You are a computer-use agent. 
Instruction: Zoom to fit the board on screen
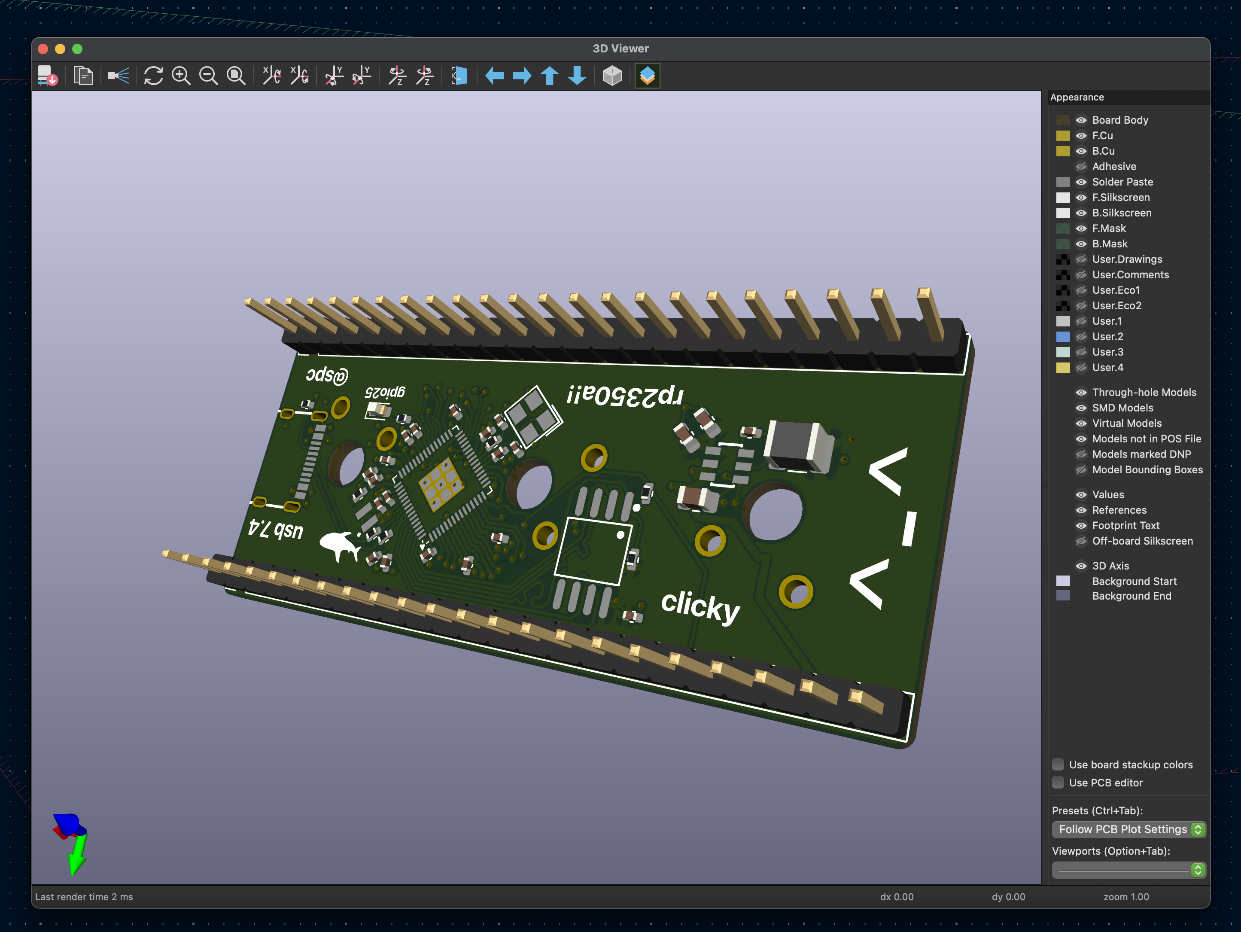[235, 76]
